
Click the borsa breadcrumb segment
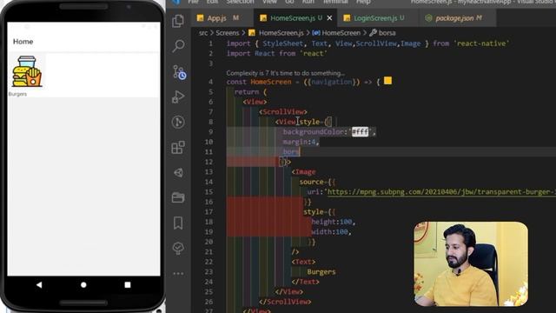point(382,33)
